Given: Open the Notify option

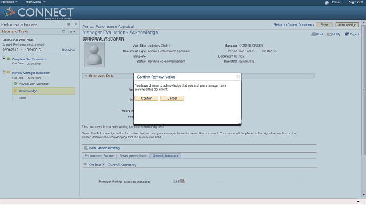Looking at the screenshot, I should (x=334, y=34).
